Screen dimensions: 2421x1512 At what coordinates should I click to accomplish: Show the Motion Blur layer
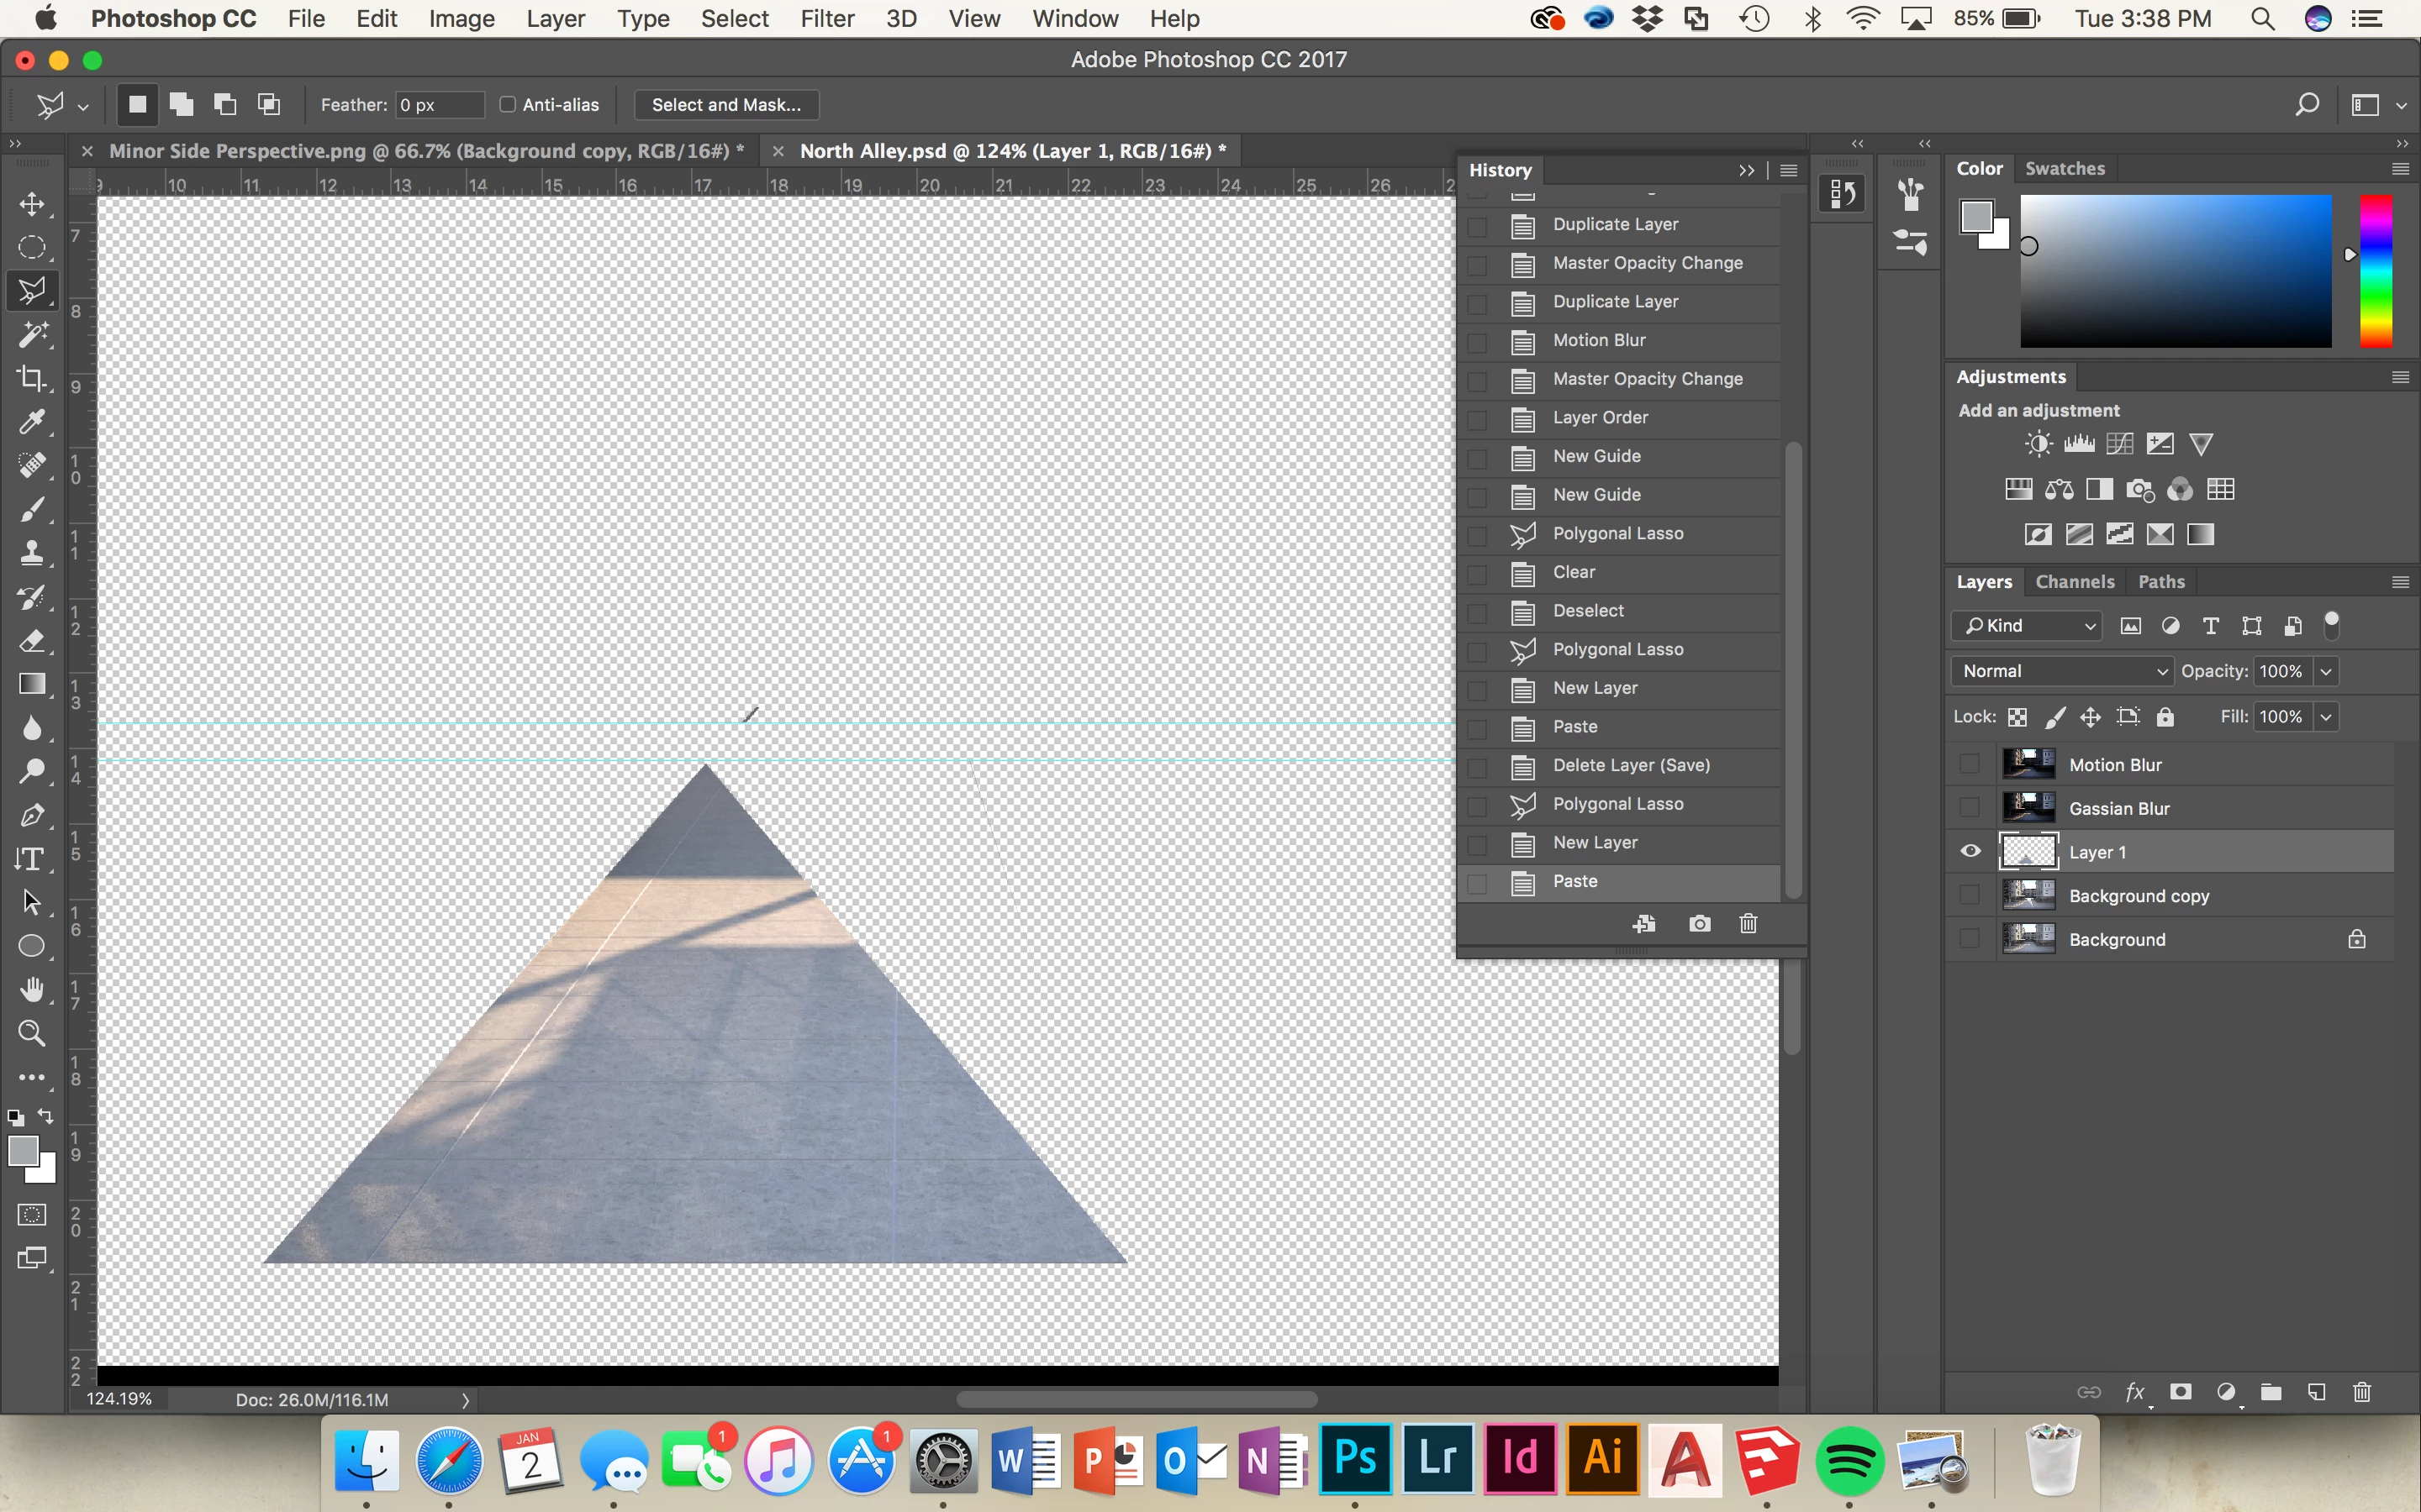1970,765
